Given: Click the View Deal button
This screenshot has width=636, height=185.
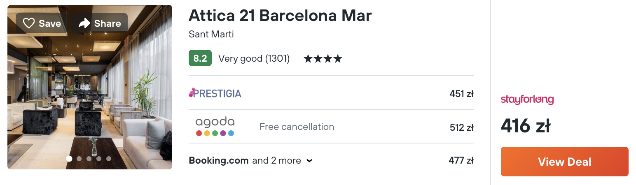Looking at the screenshot, I should (x=564, y=162).
